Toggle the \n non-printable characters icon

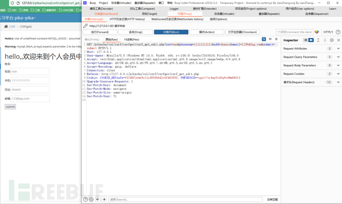(270, 40)
